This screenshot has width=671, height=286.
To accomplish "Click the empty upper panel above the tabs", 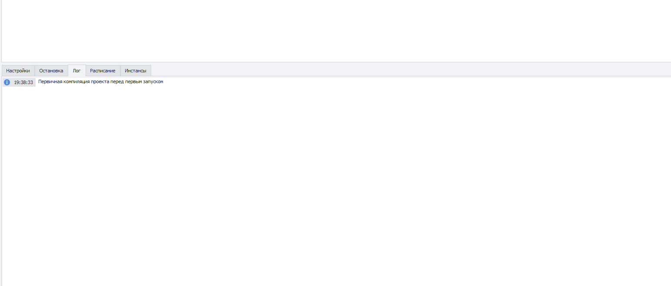I will pos(335,30).
